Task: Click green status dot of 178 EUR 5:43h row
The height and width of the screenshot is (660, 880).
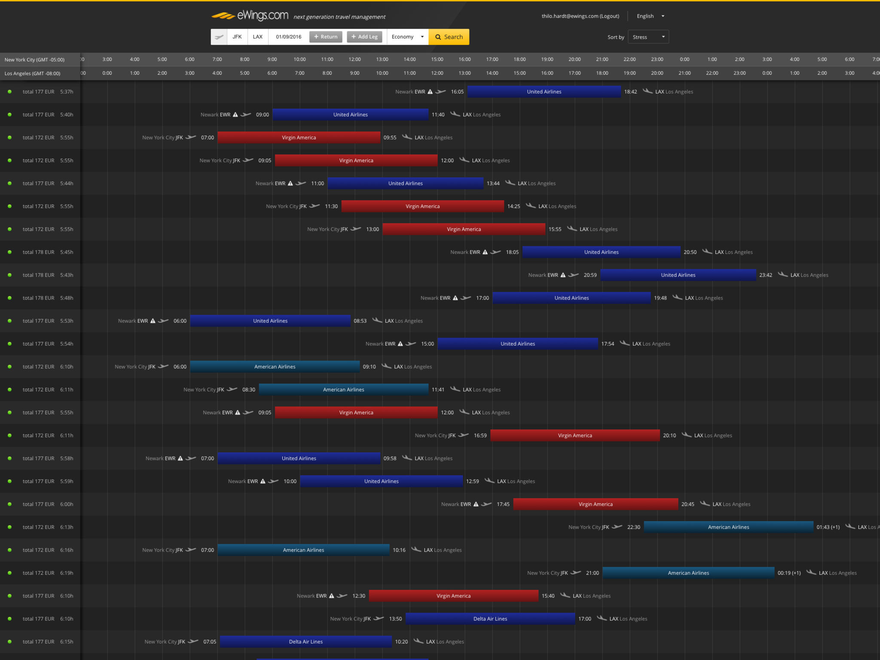Action: coord(9,275)
